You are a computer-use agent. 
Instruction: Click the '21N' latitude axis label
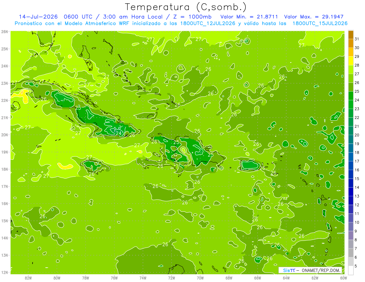coord(5,117)
